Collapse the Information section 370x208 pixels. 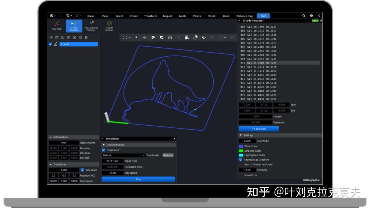point(51,137)
